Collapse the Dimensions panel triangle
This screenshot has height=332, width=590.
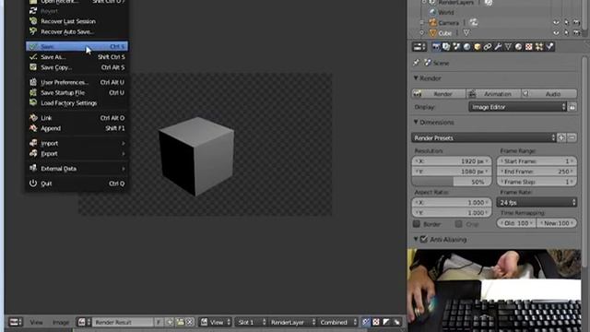tap(416, 122)
